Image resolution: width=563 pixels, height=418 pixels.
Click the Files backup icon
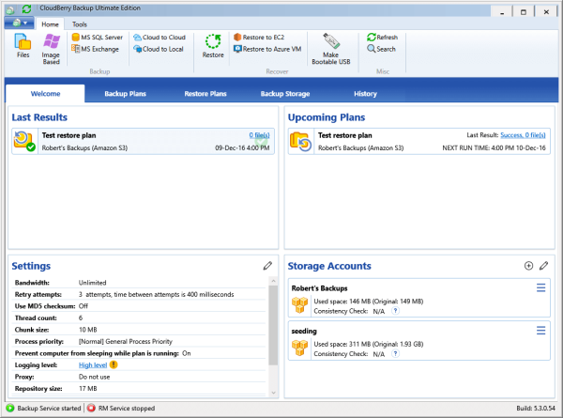(x=23, y=47)
